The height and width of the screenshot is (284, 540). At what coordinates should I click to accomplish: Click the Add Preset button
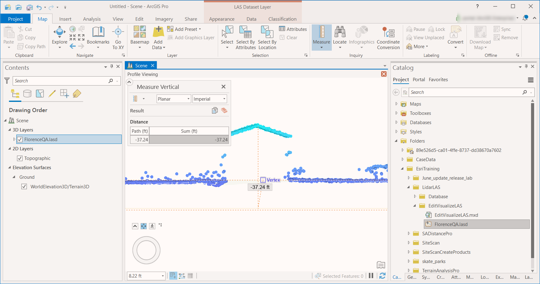(184, 29)
